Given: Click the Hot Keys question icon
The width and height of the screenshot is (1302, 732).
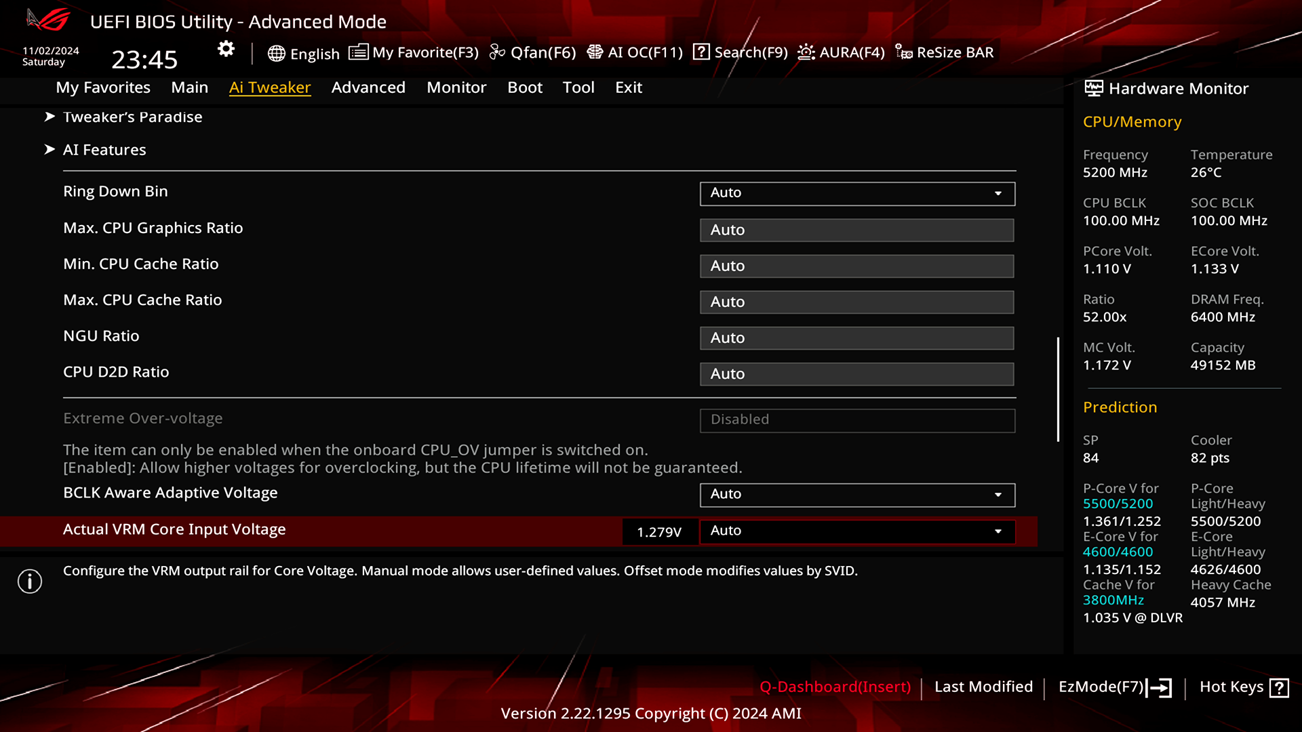Looking at the screenshot, I should tap(1279, 688).
